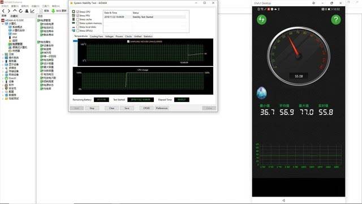This screenshot has height=204, width=362.
Task: Click the forward arrow in AIDA64 toolbar
Action: 9,11
